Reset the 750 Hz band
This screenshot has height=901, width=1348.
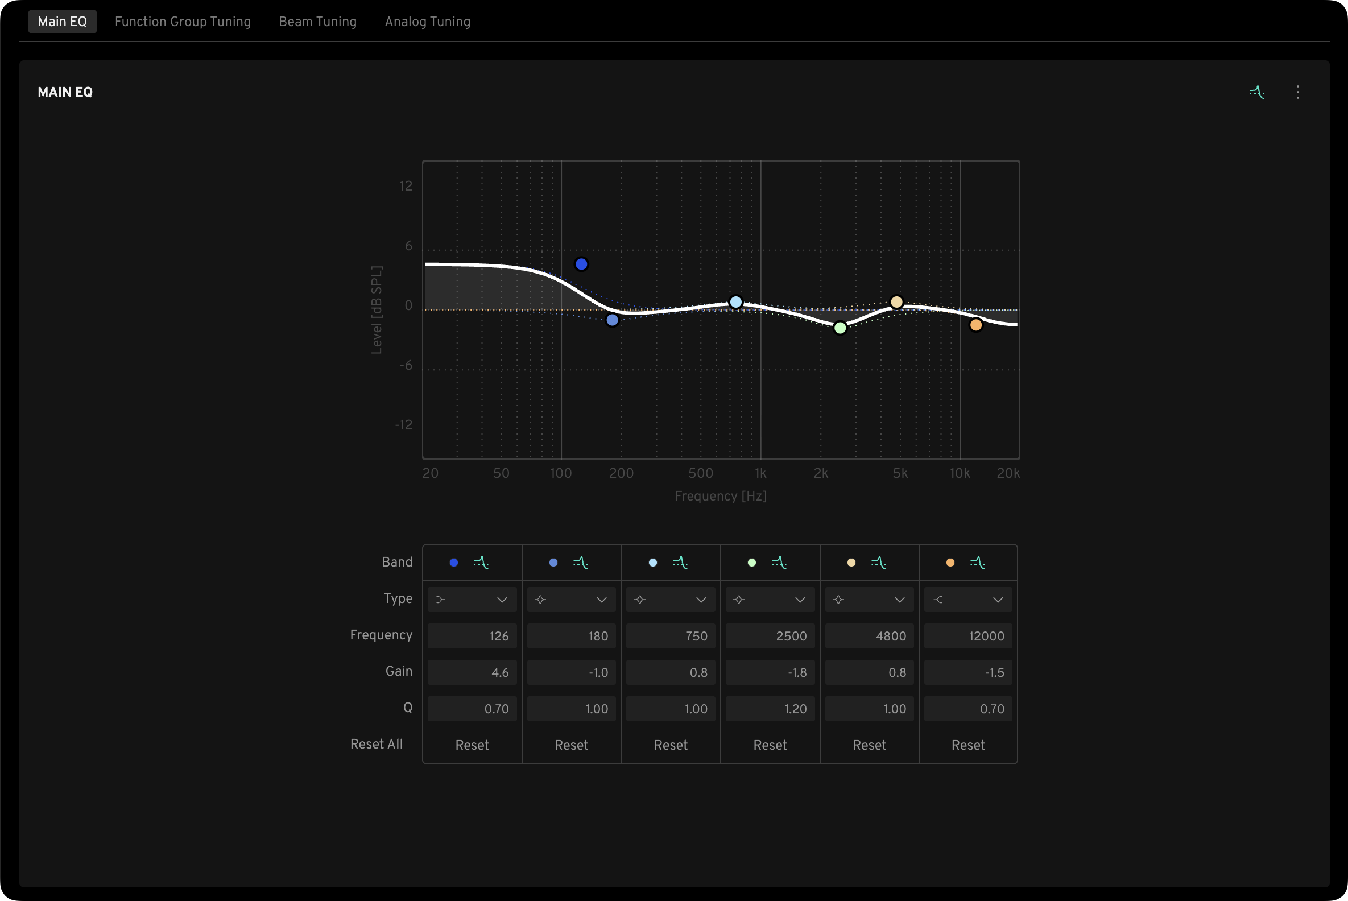tap(671, 745)
